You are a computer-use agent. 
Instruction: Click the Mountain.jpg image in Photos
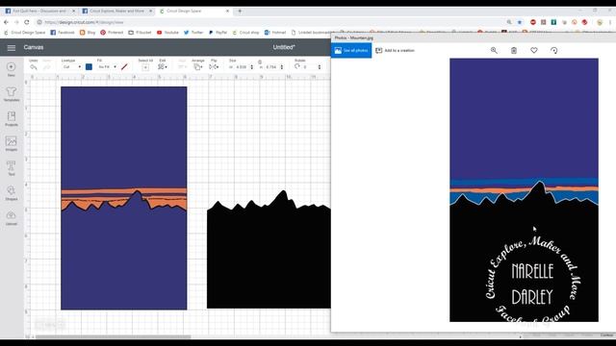(x=524, y=190)
